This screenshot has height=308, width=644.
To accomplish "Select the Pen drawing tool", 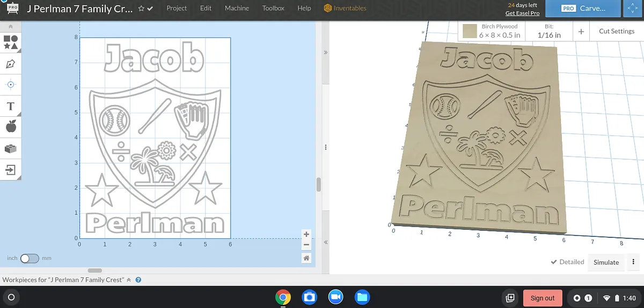I will (x=10, y=64).
